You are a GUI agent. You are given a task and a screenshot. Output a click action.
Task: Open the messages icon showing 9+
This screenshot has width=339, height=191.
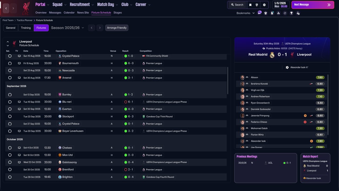tap(260, 13)
